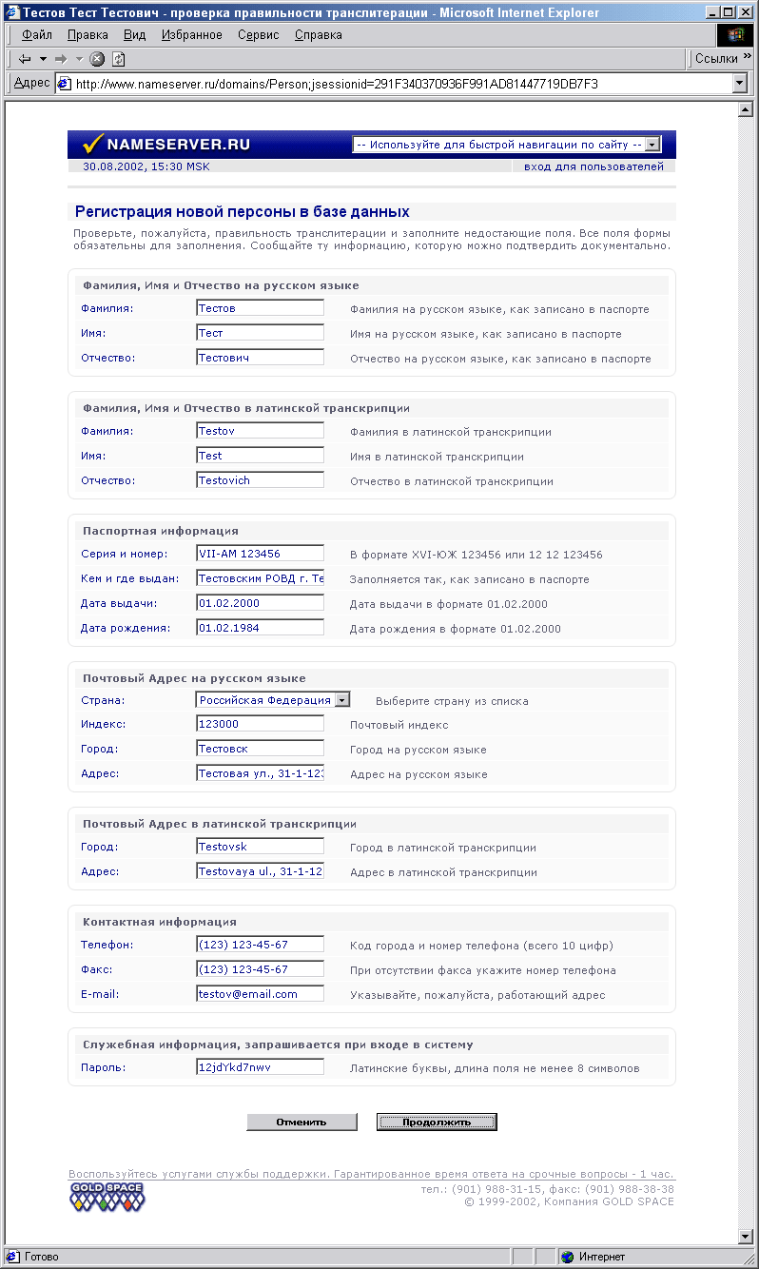This screenshot has height=1269, width=759.
Task: Click the Russian Город field containing Тестовск
Action: (x=260, y=749)
